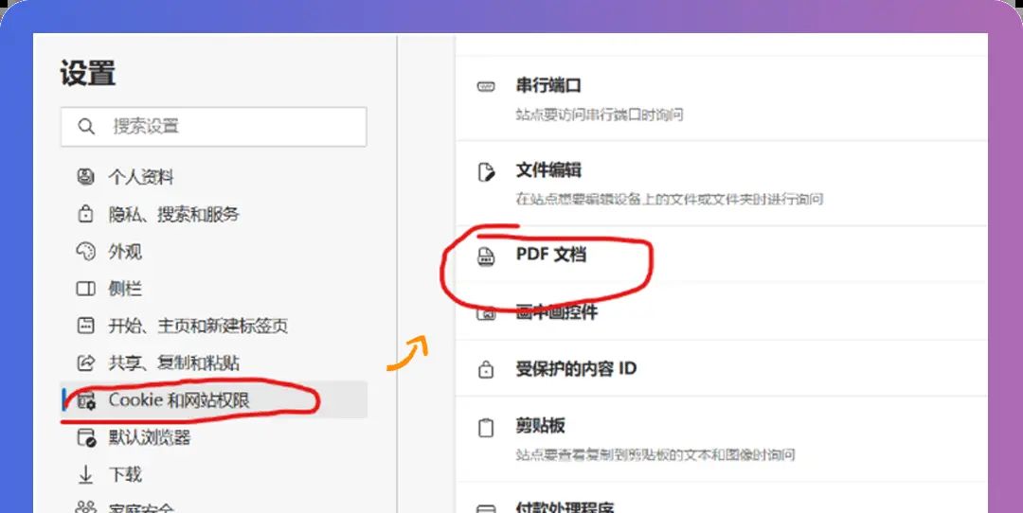Click the PDF file icon beside PDF 文档
Screen dimensions: 1023x513
(486, 256)
